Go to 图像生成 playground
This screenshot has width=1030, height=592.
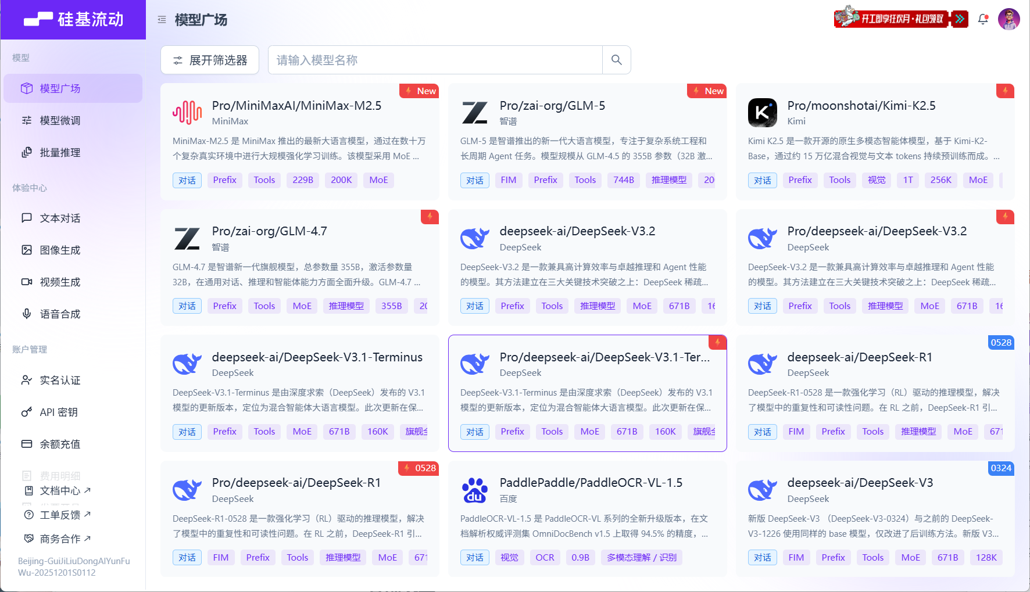[x=73, y=250]
